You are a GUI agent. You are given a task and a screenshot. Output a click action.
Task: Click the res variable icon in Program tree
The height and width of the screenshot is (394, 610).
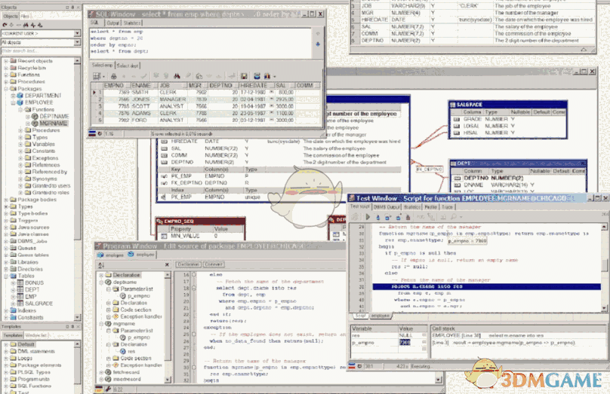click(x=122, y=351)
